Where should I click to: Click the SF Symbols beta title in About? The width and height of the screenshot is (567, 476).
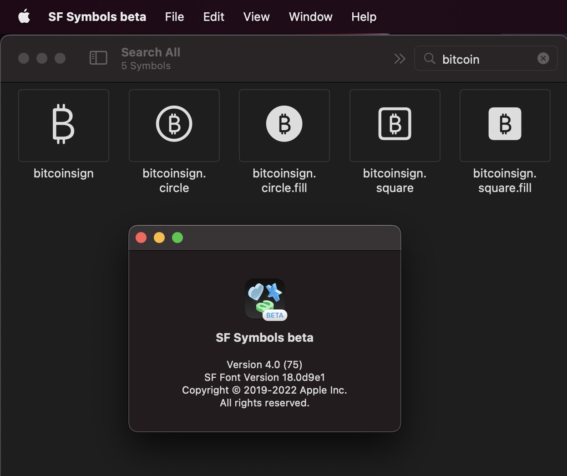tap(264, 338)
